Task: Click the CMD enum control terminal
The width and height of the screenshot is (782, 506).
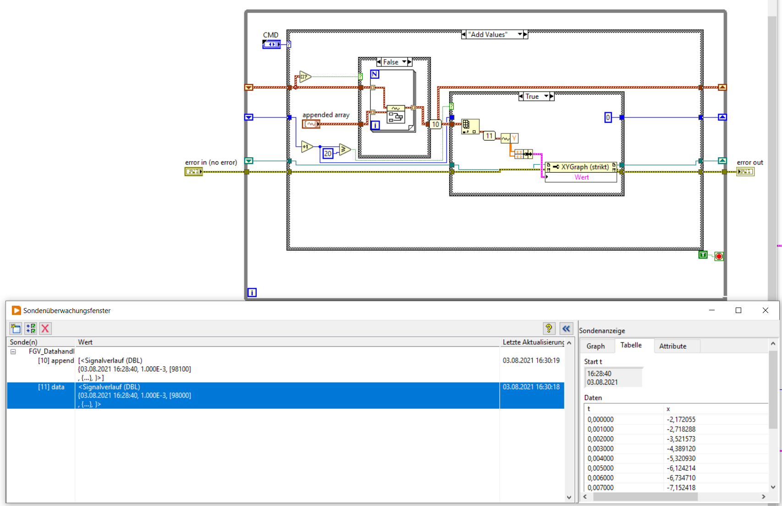Action: pyautogui.click(x=271, y=44)
